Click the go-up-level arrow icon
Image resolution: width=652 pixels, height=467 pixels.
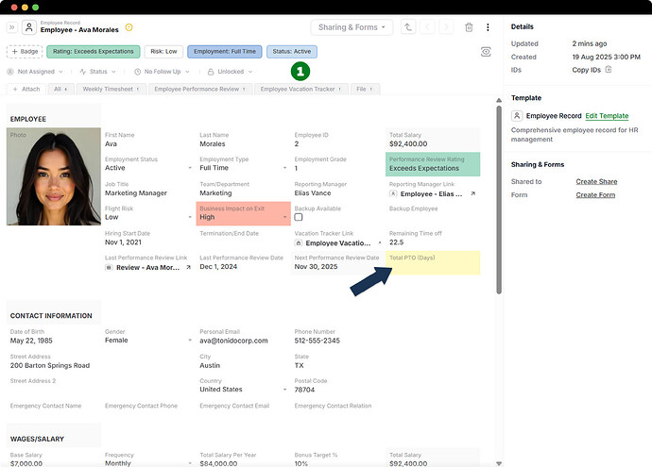(407, 27)
